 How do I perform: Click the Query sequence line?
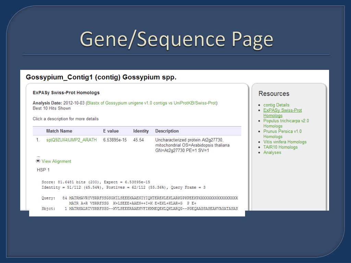(x=140, y=198)
